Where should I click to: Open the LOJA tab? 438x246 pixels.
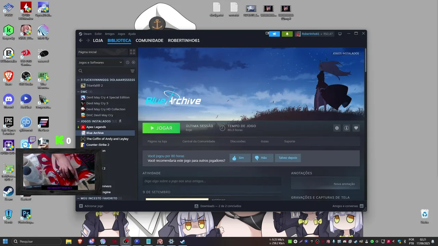click(x=98, y=40)
